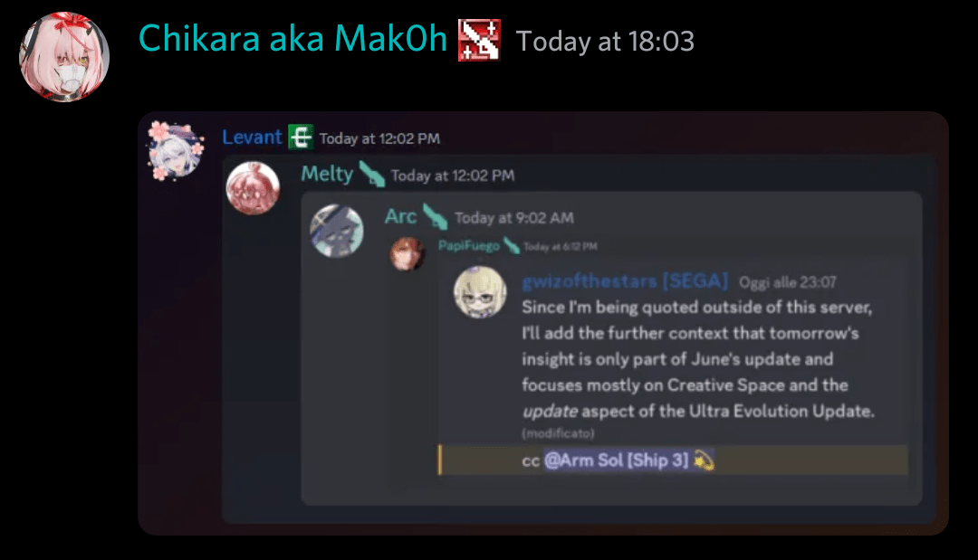
Task: Click the teal role icon beside Arc
Action: coord(436,217)
